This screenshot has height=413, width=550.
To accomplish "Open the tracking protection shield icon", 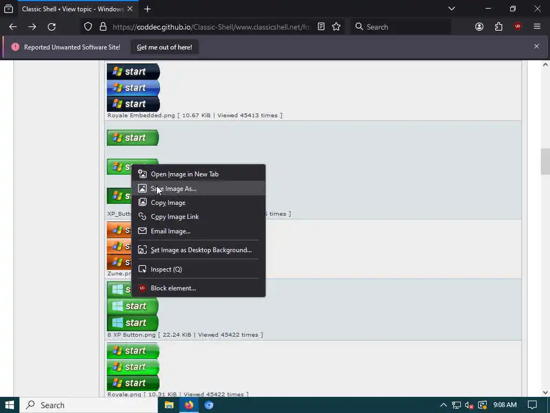I will (x=88, y=27).
